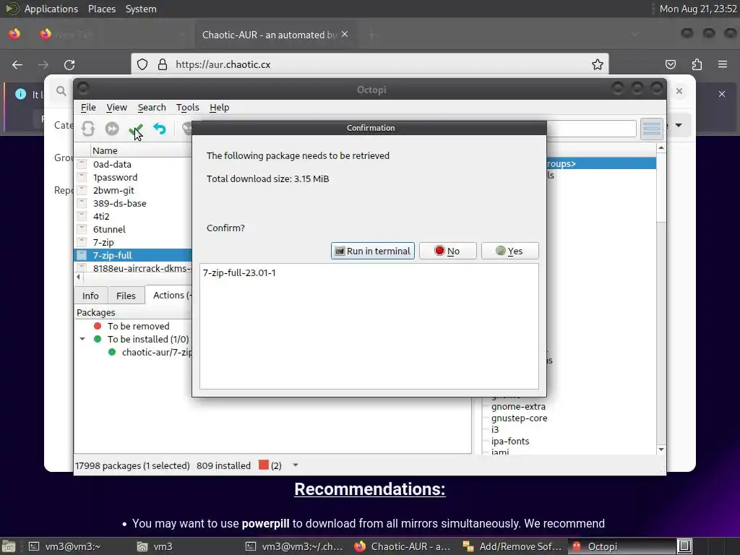This screenshot has height=555, width=740.
Task: Click the show-desktop icon in the bottom panel
Action: click(9, 546)
